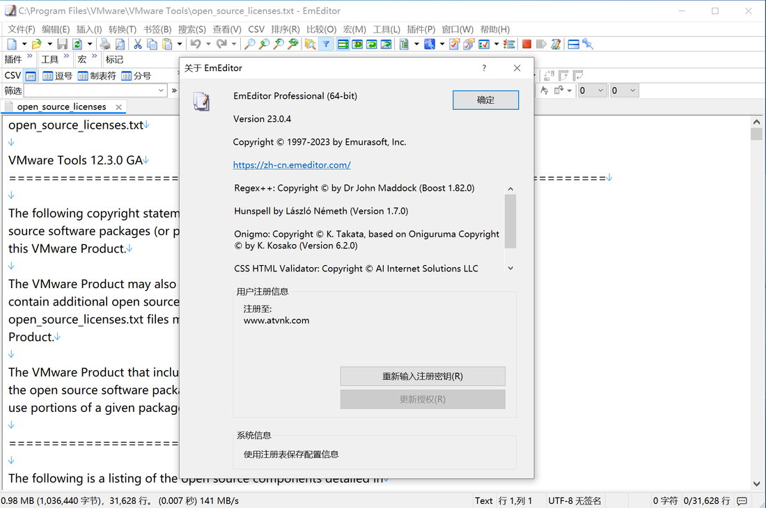Toggle the Always on Top pin
The image size is (766, 508).
[588, 45]
